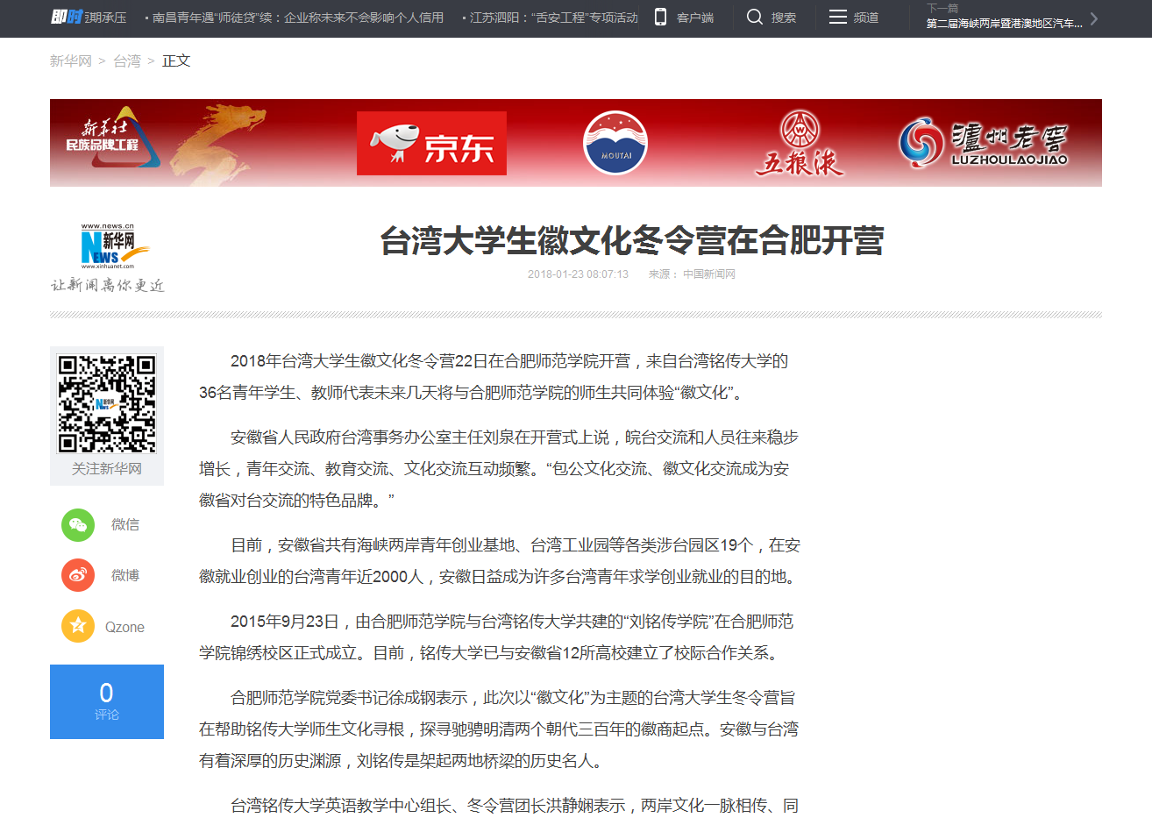The image size is (1152, 825).
Task: Click the Xinhuanet News logo
Action: click(108, 247)
